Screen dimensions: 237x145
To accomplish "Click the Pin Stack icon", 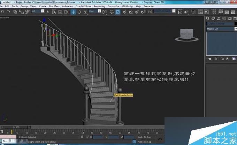I will click(x=209, y=59).
